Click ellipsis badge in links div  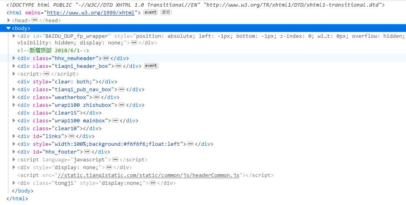pos(71,136)
